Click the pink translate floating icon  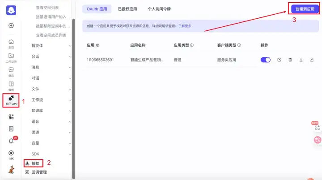point(318,140)
